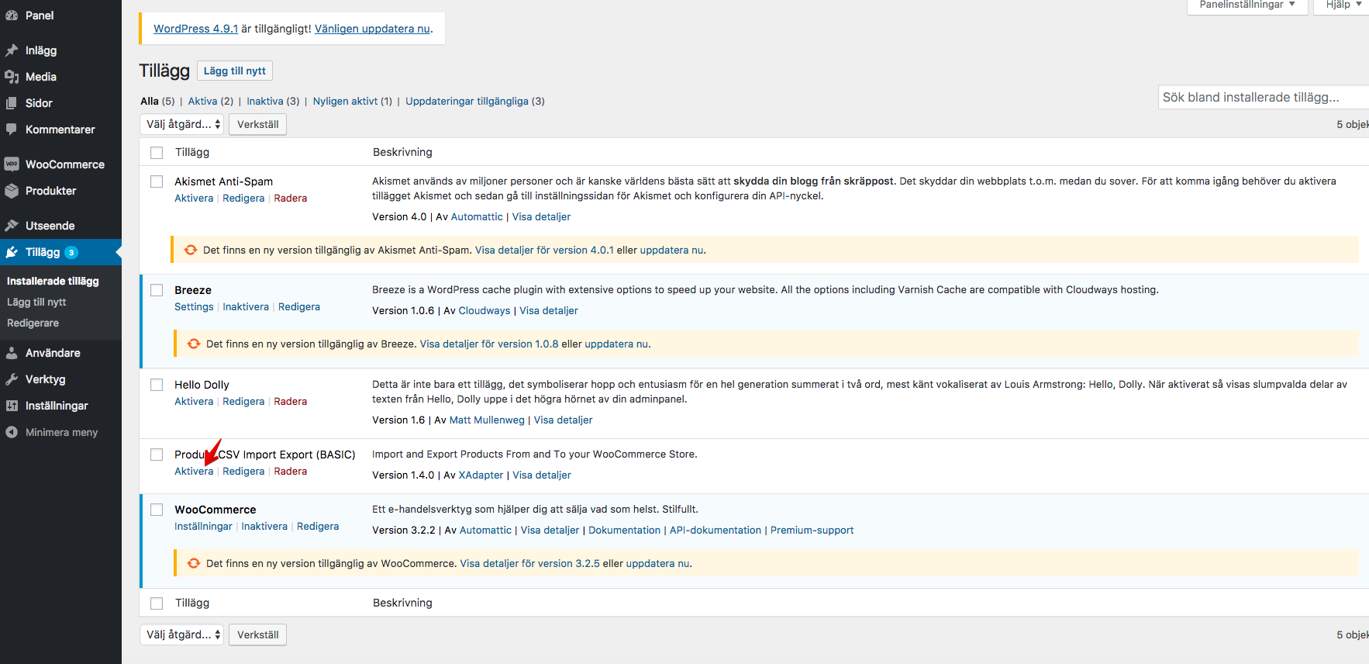
Task: Click Visa detaljer för version 1.0.8
Action: click(489, 344)
